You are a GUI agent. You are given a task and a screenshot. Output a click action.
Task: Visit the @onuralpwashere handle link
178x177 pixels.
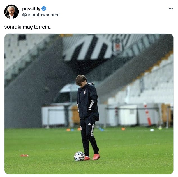point(41,15)
